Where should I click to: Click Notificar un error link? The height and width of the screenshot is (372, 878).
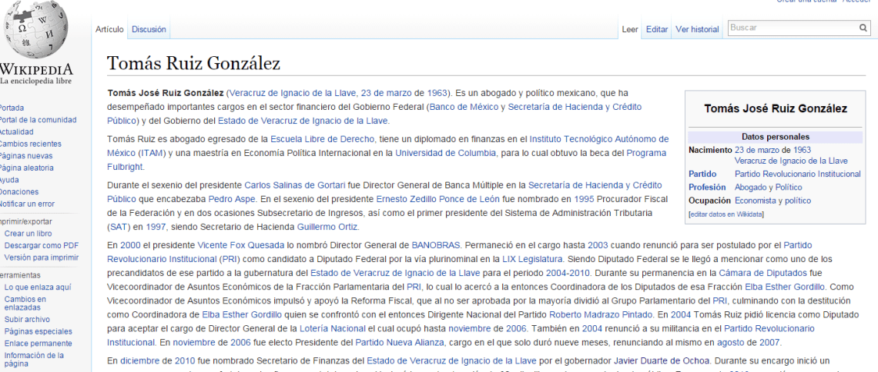(27, 204)
